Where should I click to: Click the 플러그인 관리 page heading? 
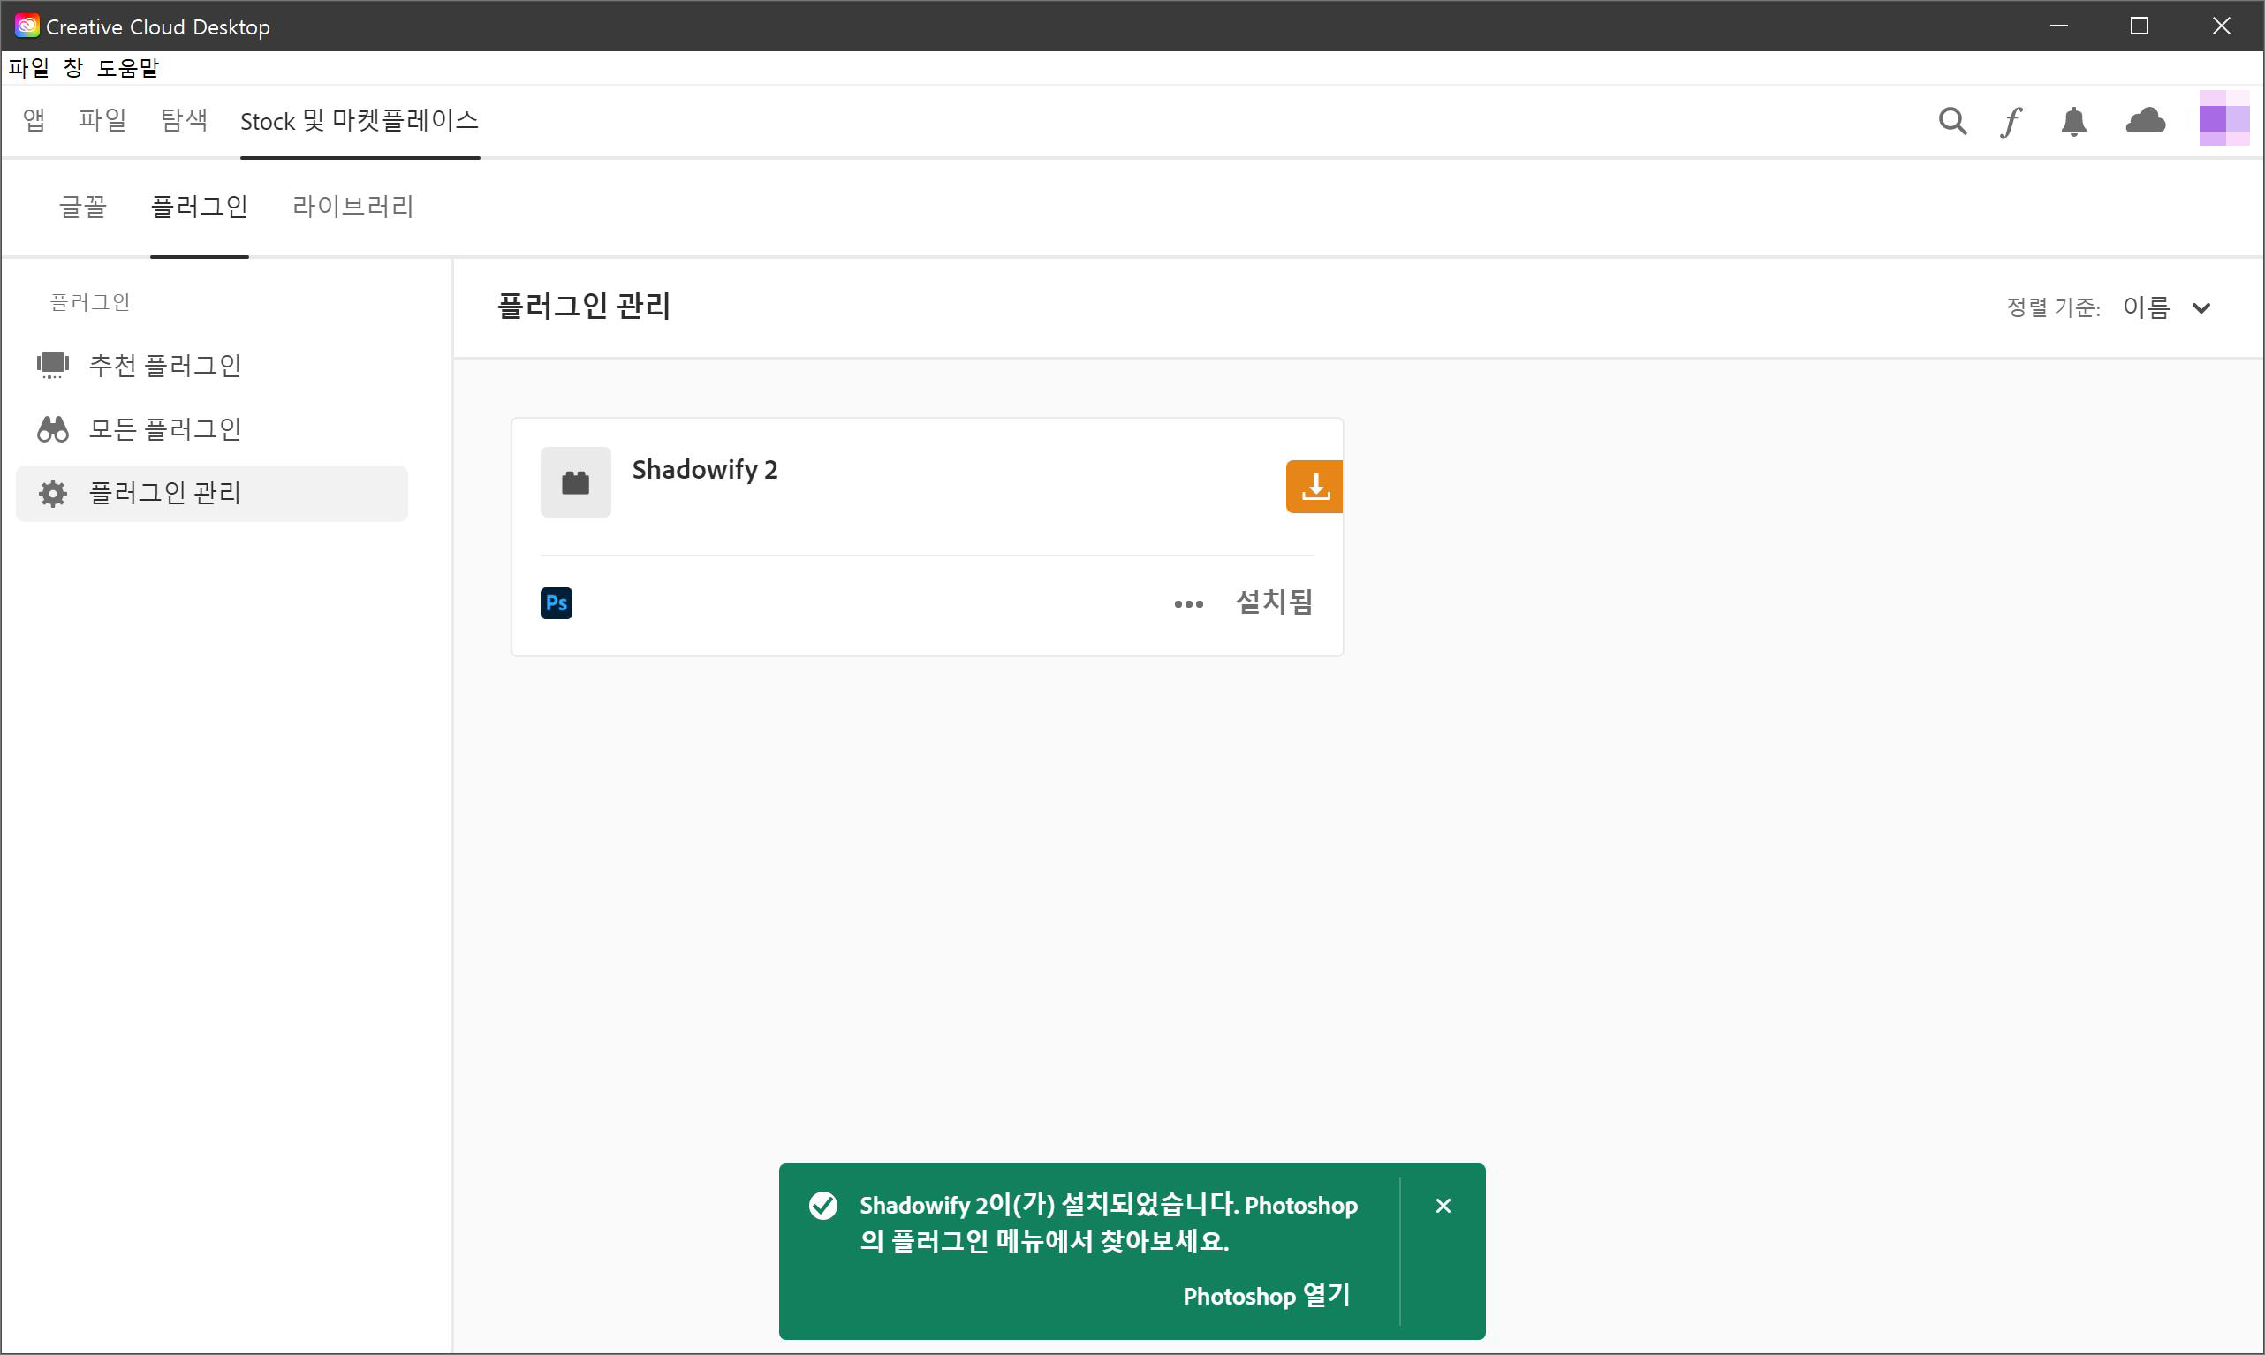(x=584, y=307)
